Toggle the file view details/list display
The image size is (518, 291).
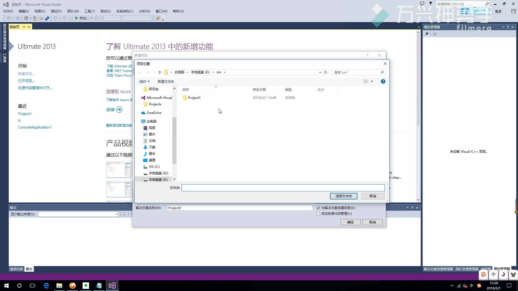[368, 81]
